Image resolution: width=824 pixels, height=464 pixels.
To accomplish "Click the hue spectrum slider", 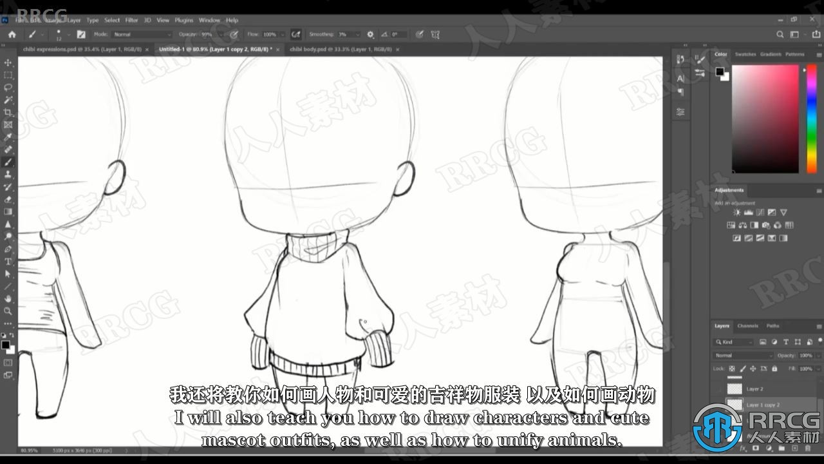I will [812, 118].
